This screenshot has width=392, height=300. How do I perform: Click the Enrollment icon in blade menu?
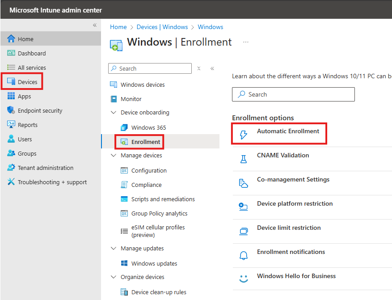[124, 142]
